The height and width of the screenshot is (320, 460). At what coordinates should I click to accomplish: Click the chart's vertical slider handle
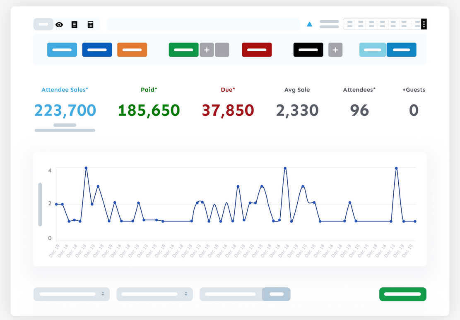pyautogui.click(x=40, y=205)
